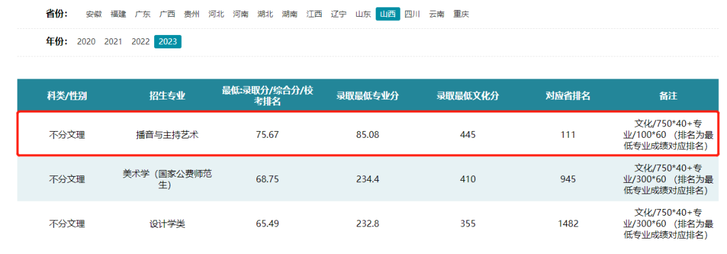Select 广西 province filter
The image size is (727, 254).
click(x=168, y=14)
